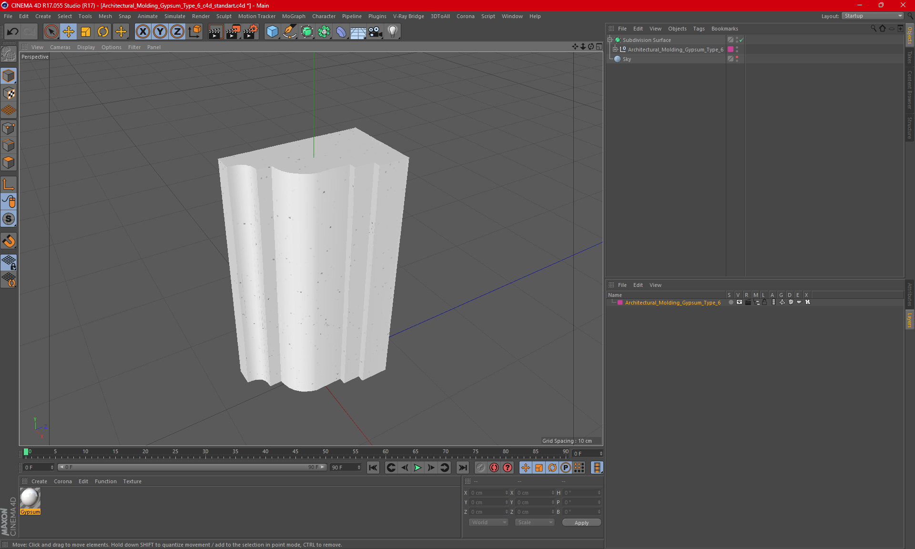
Task: Select the Rotate tool
Action: (103, 32)
